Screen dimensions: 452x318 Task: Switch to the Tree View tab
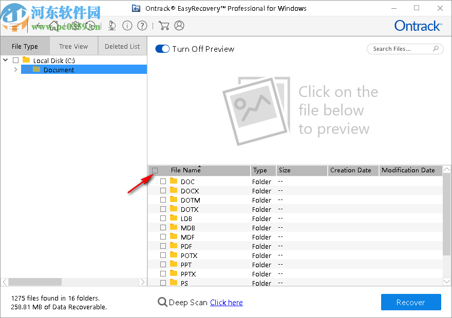pyautogui.click(x=73, y=46)
